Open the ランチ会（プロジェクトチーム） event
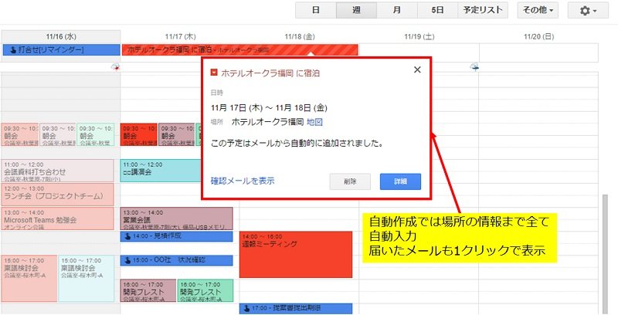The width and height of the screenshot is (618, 315). pos(57,195)
